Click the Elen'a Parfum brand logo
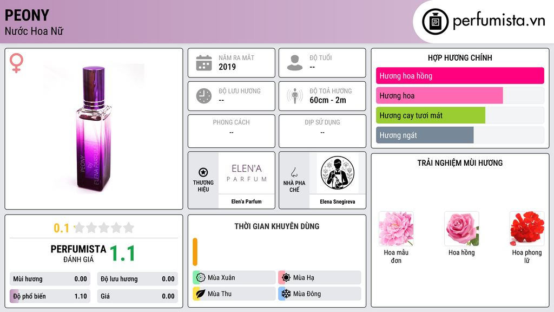 click(247, 173)
